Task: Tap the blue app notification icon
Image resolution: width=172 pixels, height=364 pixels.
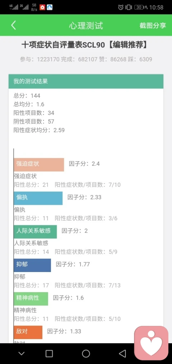Action: [49, 8]
